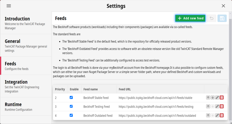Edit the Beckhoff Testing Feed
The height and width of the screenshot is (124, 232).
pyautogui.click(x=217, y=107)
